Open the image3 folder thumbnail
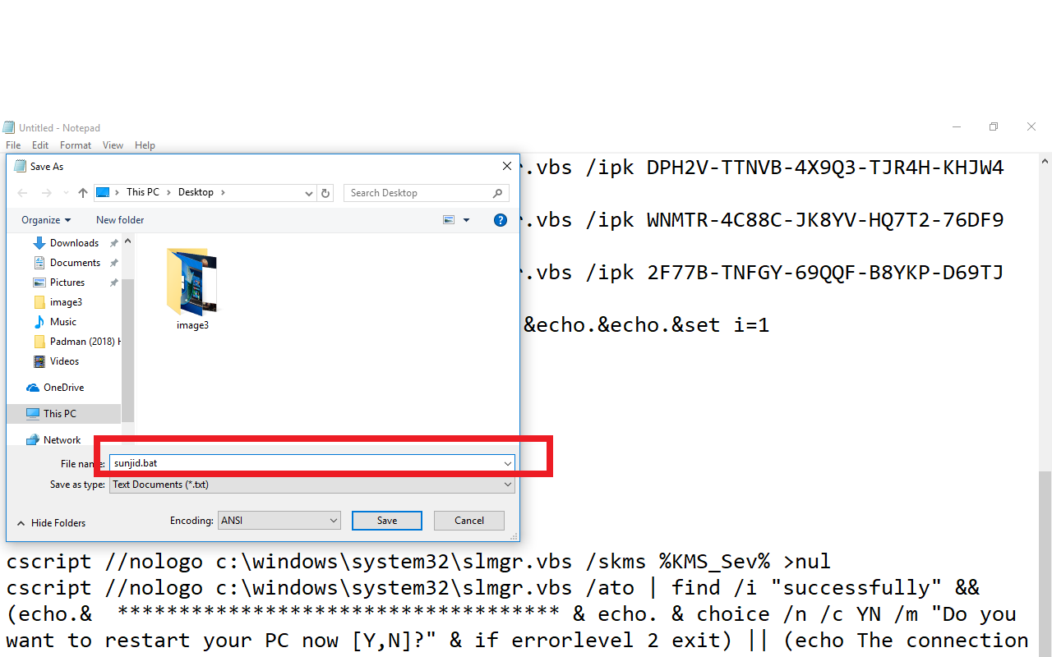The width and height of the screenshot is (1052, 657). (x=192, y=283)
